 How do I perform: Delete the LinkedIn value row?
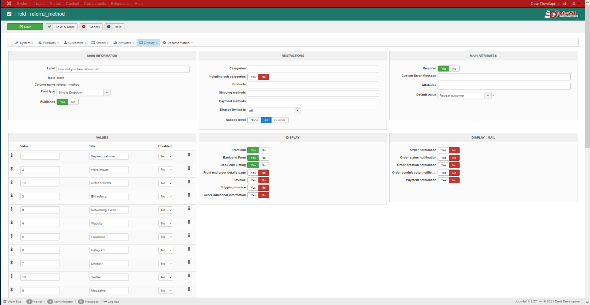tap(189, 262)
